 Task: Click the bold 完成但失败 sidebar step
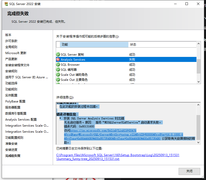coord(13,156)
